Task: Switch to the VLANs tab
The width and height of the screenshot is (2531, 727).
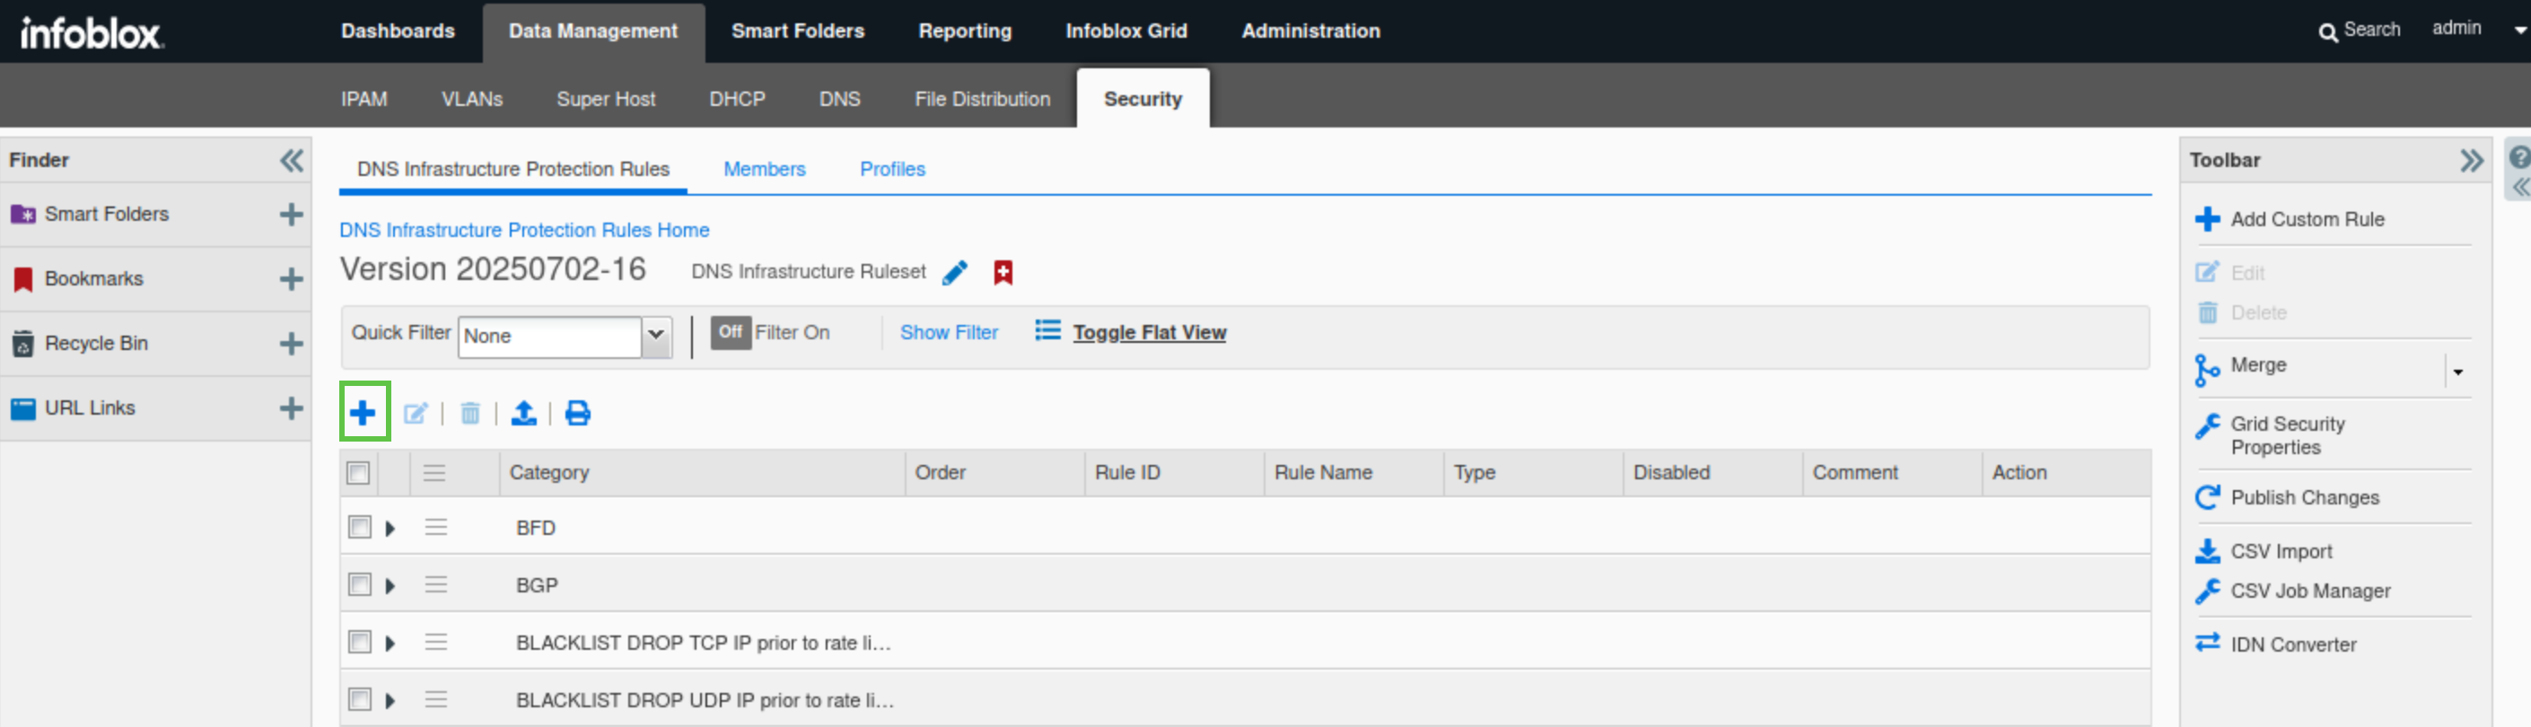Action: (x=473, y=100)
